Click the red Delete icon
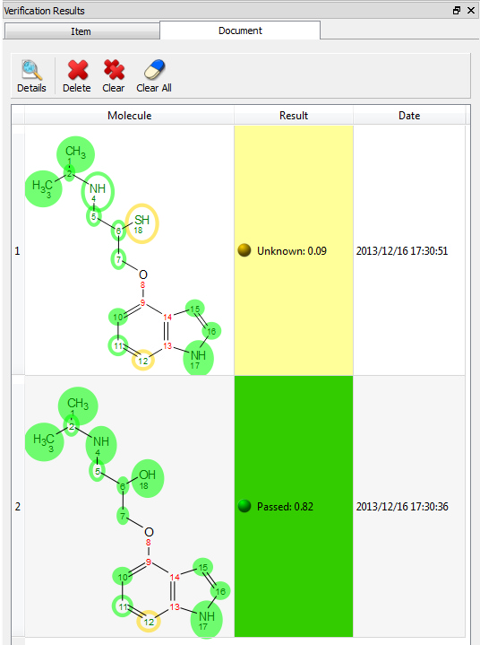The width and height of the screenshot is (480, 645). pos(77,70)
